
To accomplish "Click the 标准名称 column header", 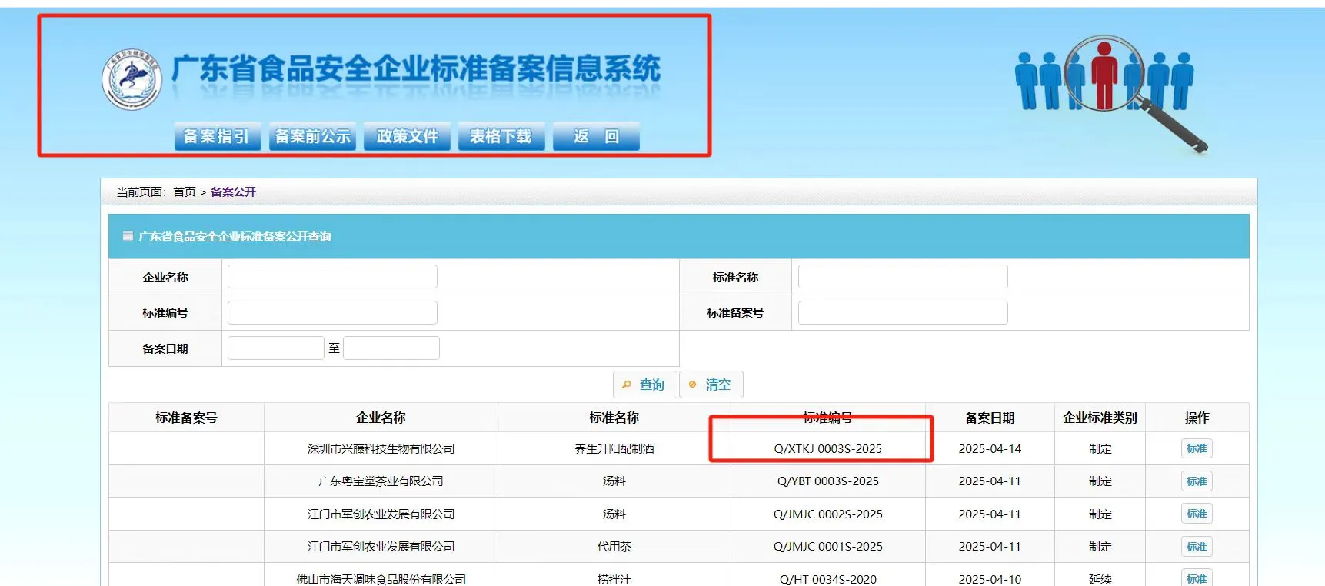I will click(614, 418).
